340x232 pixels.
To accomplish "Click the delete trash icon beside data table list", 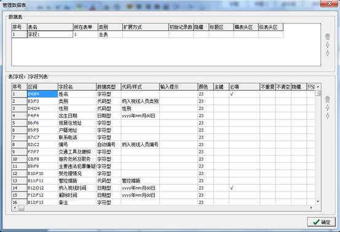I will 328,37.
